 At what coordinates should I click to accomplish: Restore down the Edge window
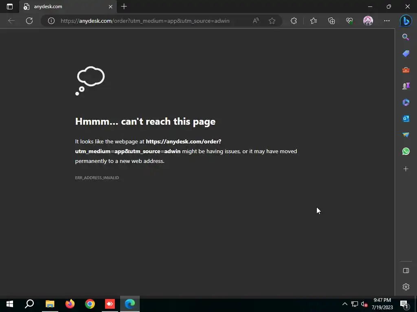pos(389,6)
